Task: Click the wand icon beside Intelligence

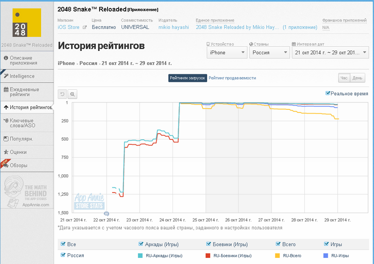Action: (6, 76)
